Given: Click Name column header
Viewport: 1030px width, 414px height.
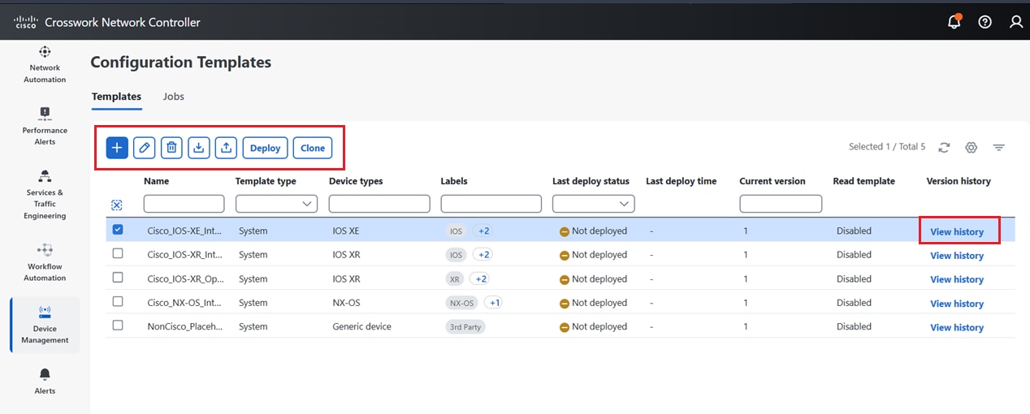Looking at the screenshot, I should (x=157, y=181).
